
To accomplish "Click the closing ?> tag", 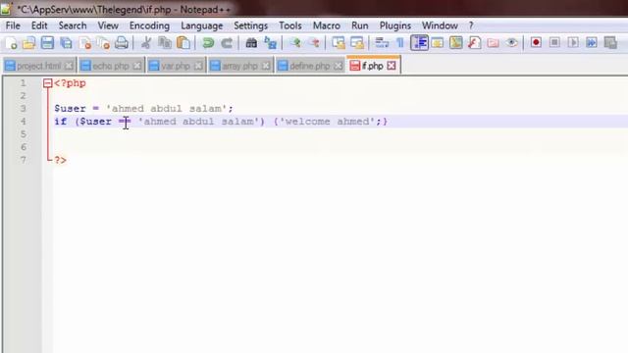I will 61,160.
